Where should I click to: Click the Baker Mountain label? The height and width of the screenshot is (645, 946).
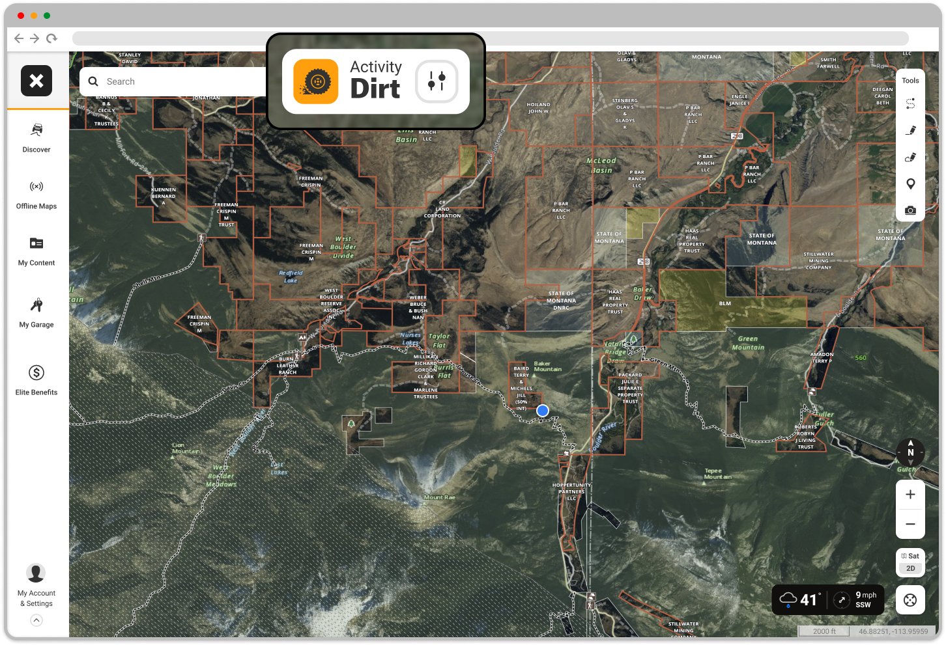pos(547,366)
